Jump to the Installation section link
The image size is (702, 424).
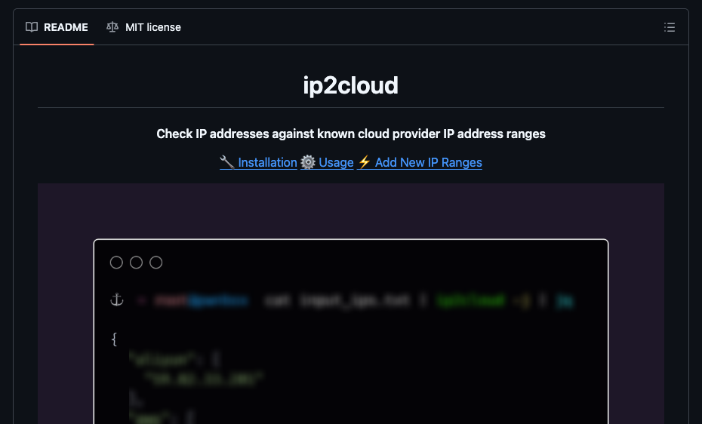coord(267,162)
